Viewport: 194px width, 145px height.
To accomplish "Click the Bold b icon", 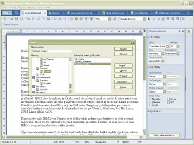I will (149, 19).
